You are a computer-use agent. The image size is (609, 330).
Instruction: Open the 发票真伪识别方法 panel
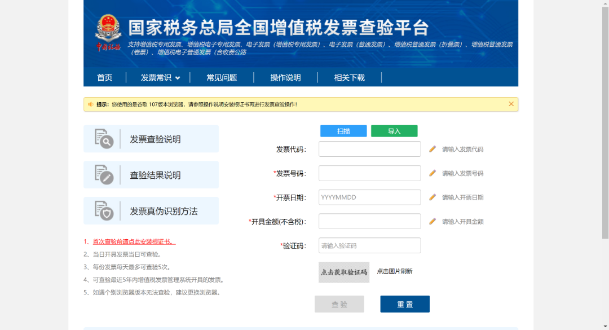151,210
